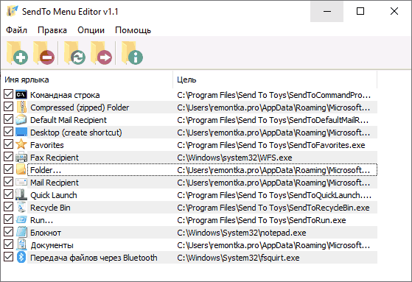
Task: Click the Командная строка console icon
Action: click(21, 95)
